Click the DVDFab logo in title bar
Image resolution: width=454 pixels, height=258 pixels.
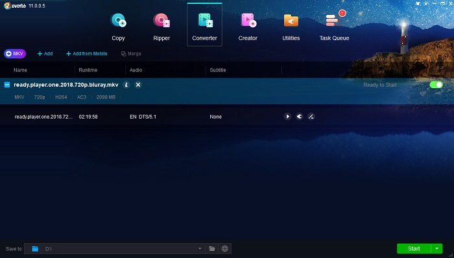15,5
